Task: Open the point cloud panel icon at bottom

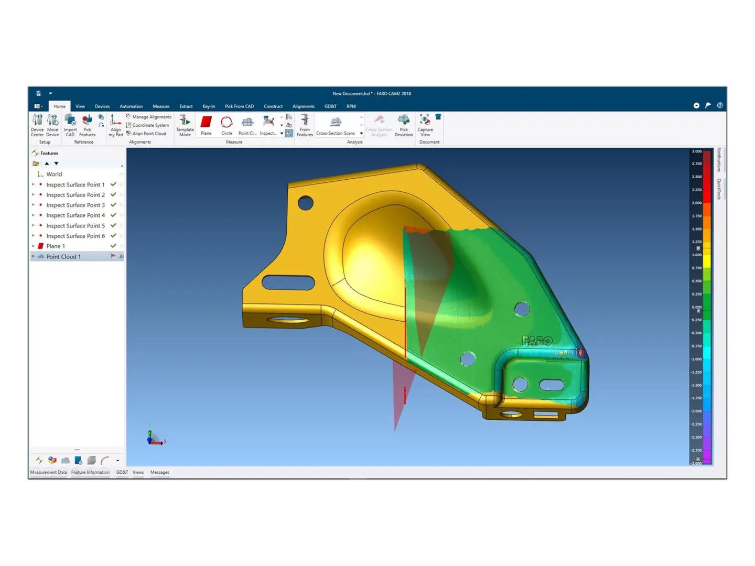Action: 65,460
